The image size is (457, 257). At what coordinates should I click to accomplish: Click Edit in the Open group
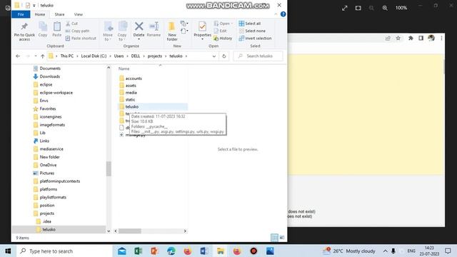pos(221,31)
